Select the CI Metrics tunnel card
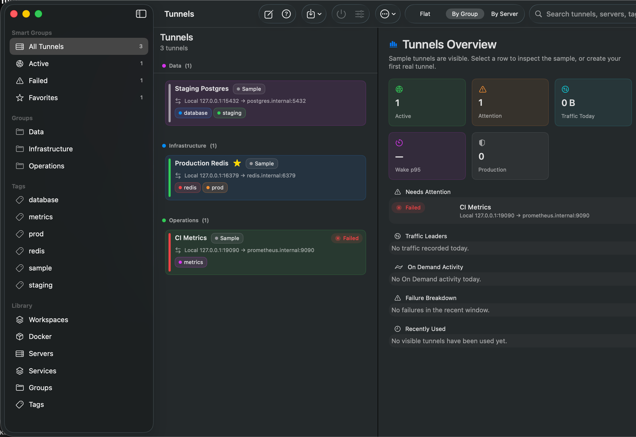This screenshot has width=636, height=437. (x=266, y=252)
